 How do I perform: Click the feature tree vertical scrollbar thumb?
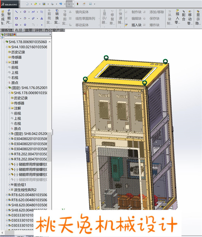click(49, 147)
